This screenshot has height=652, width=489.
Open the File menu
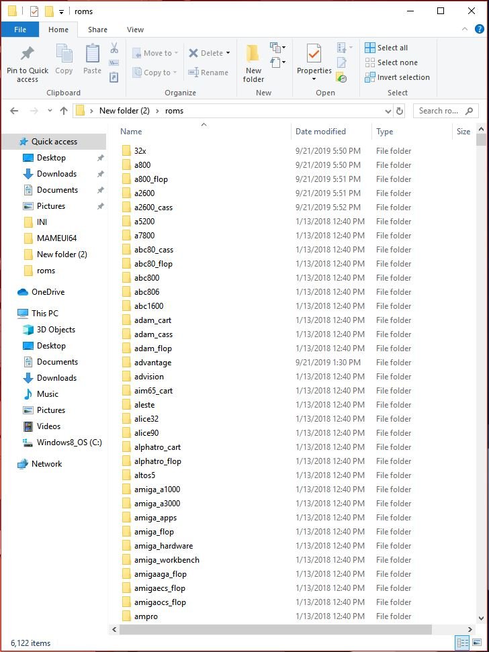(20, 30)
